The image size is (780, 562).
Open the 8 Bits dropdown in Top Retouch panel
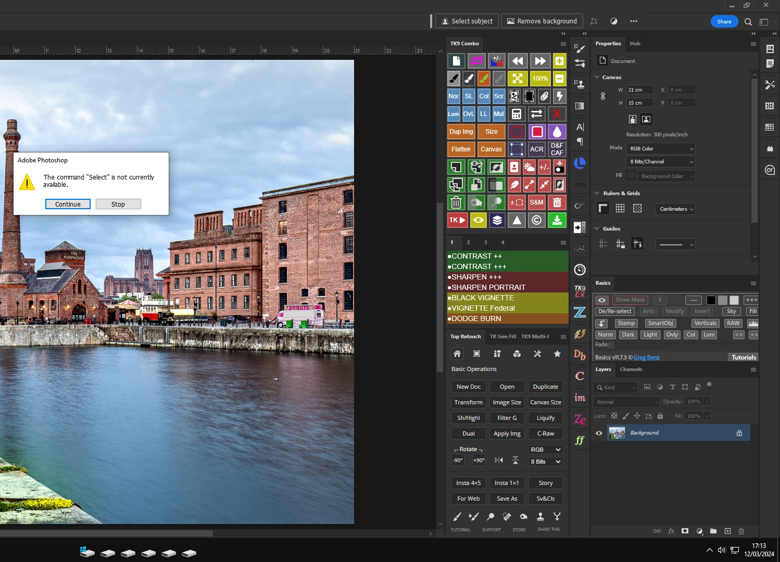(x=545, y=462)
